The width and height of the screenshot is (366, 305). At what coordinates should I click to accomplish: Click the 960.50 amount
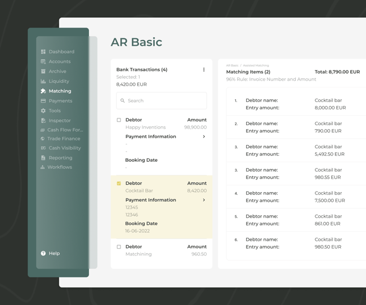[x=199, y=254]
